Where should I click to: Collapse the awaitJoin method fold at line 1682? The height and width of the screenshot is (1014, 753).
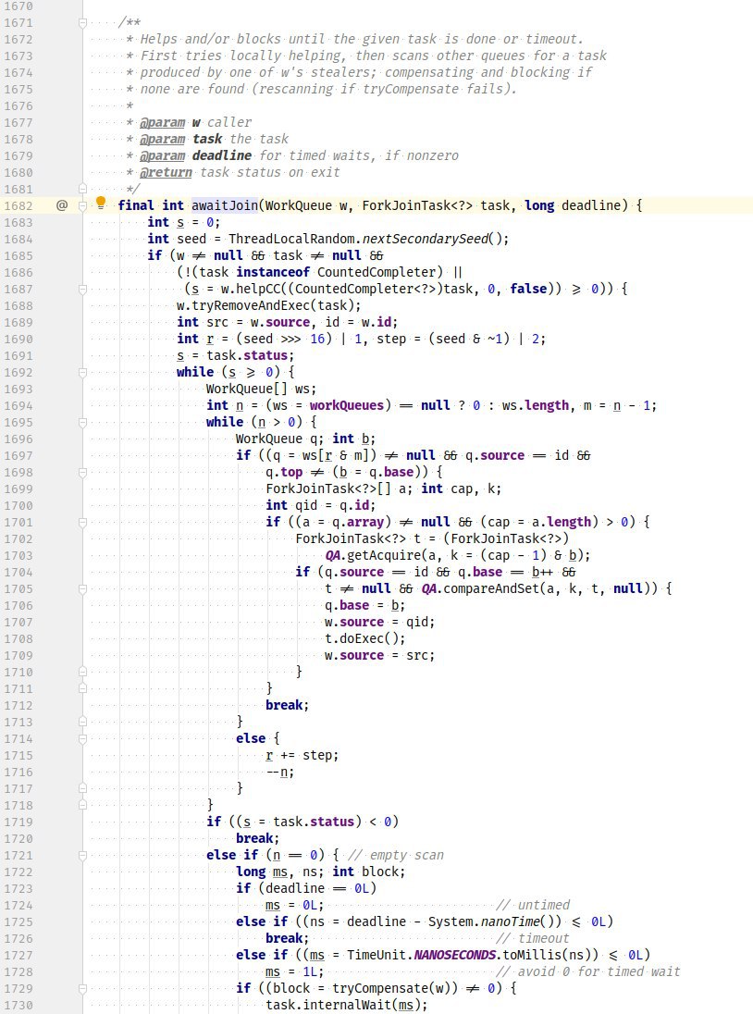[82, 205]
